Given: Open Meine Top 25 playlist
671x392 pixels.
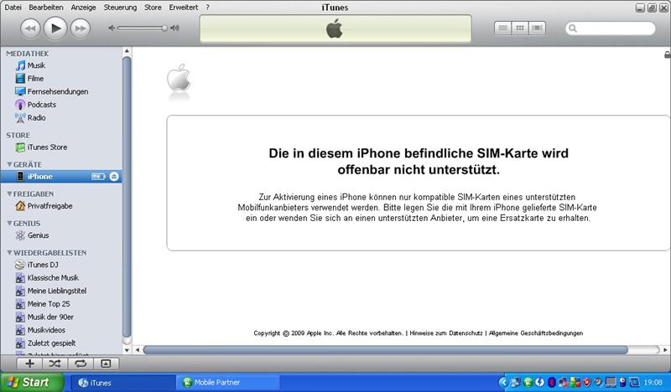Looking at the screenshot, I should (49, 304).
